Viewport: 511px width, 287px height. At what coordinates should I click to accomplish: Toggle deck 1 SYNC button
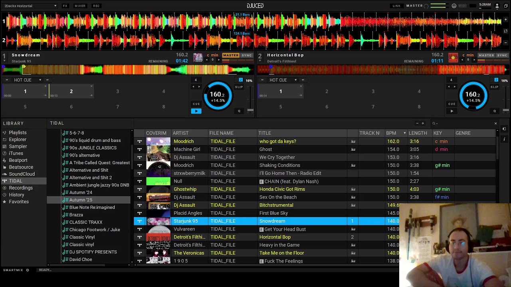pyautogui.click(x=247, y=55)
